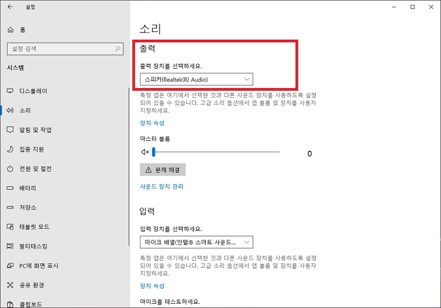
Task: Open Home from the house icon
Action: tap(10, 30)
